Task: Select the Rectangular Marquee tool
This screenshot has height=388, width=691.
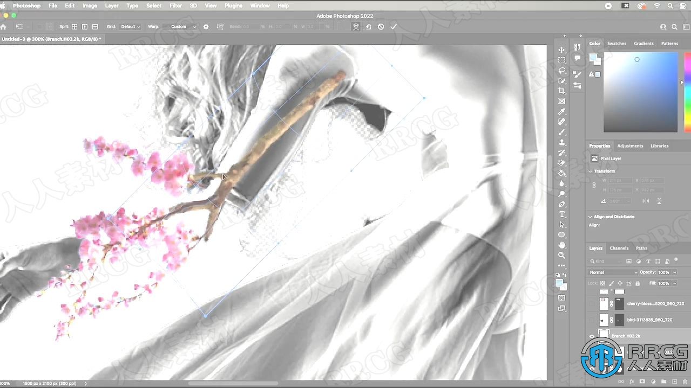Action: tap(561, 60)
